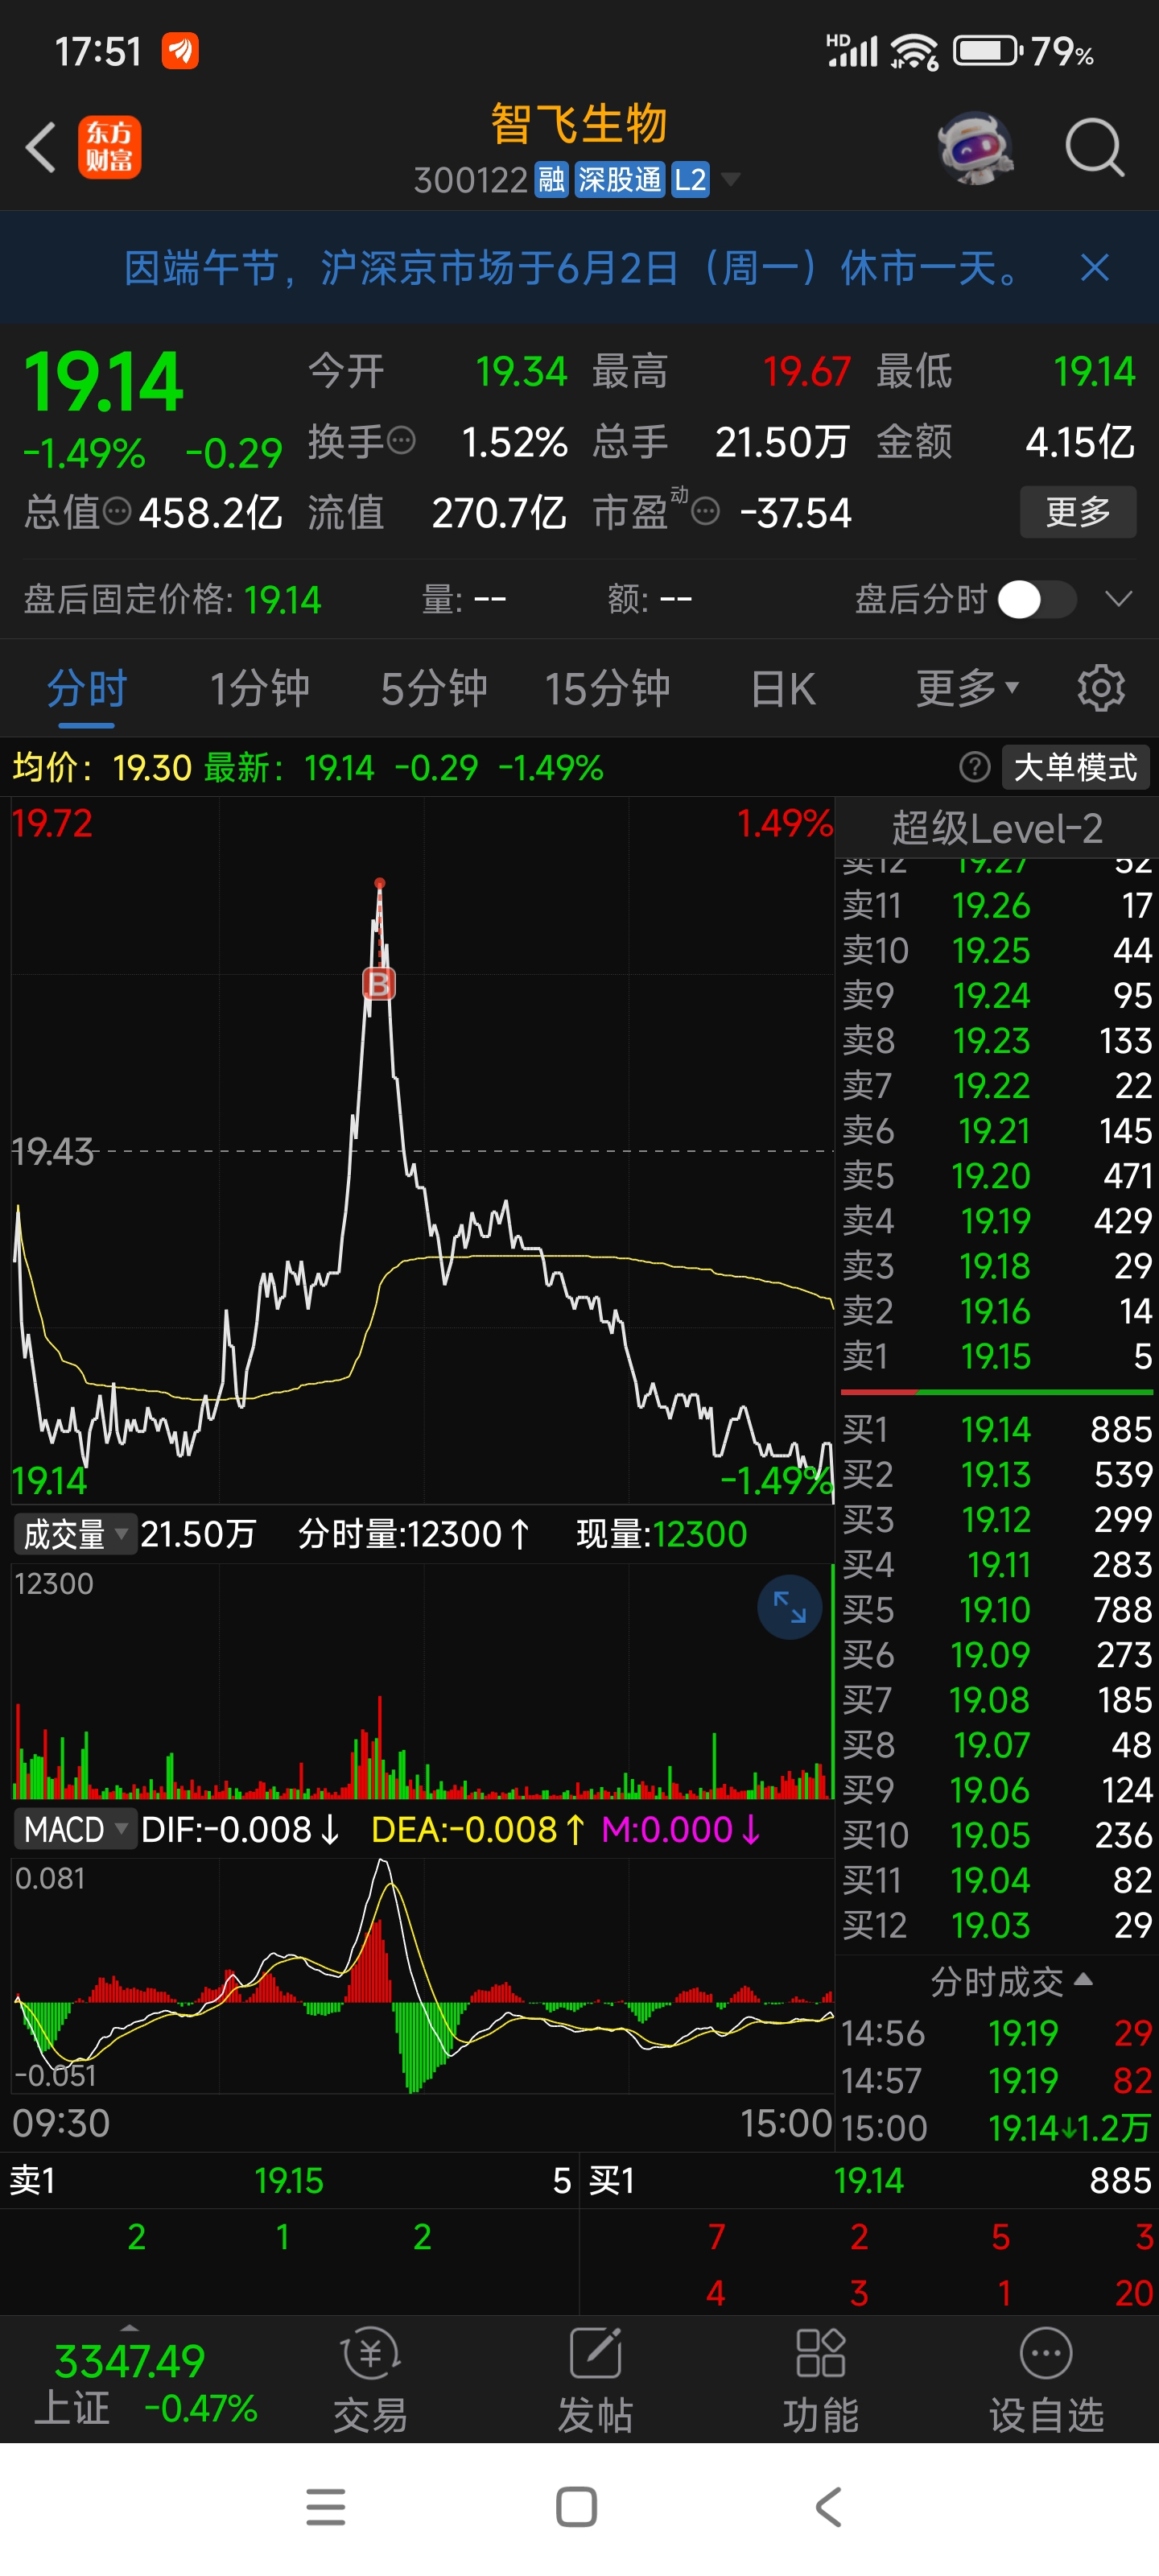Select the 买12 19.03 order row
Image resolution: width=1159 pixels, height=2576 pixels.
click(997, 1925)
